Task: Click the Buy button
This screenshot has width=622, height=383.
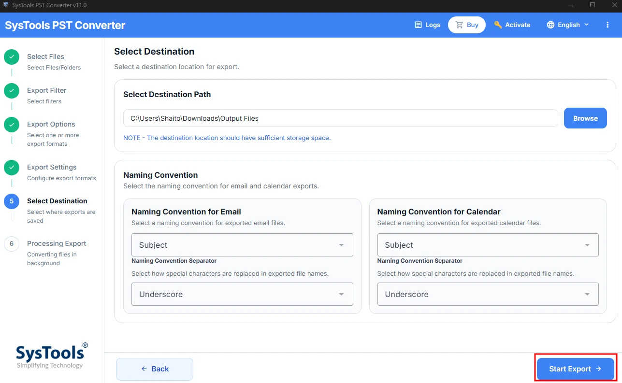Action: point(467,25)
